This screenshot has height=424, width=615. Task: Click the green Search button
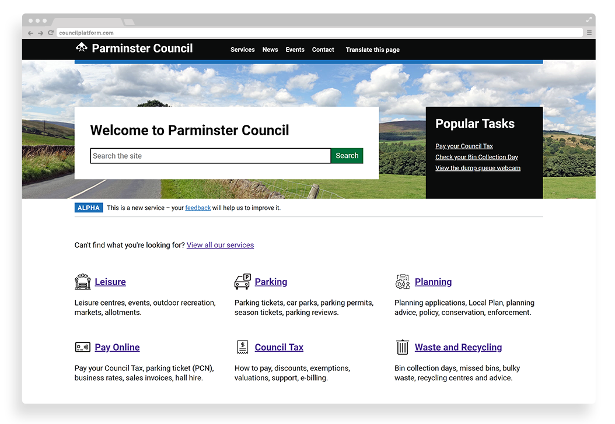coord(347,156)
